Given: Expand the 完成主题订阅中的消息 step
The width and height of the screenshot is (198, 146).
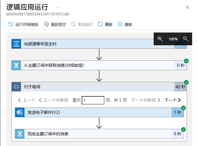Looking at the screenshot, I should (99, 134).
